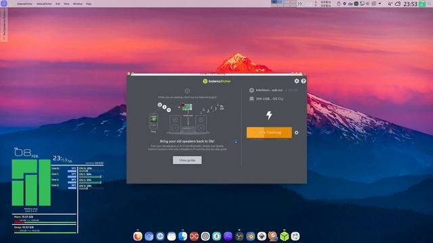
Task: Click the speakers illustration in Etcher
Action: (x=187, y=119)
